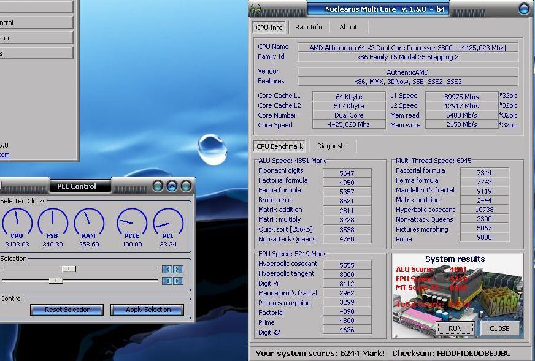
Task: Click the Digit Pi score 8112
Action: (x=347, y=284)
